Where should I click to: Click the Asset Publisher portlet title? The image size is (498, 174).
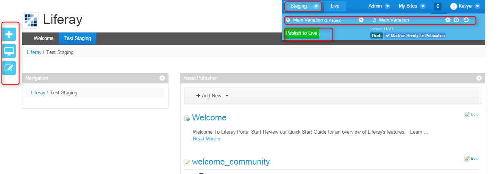(x=200, y=78)
